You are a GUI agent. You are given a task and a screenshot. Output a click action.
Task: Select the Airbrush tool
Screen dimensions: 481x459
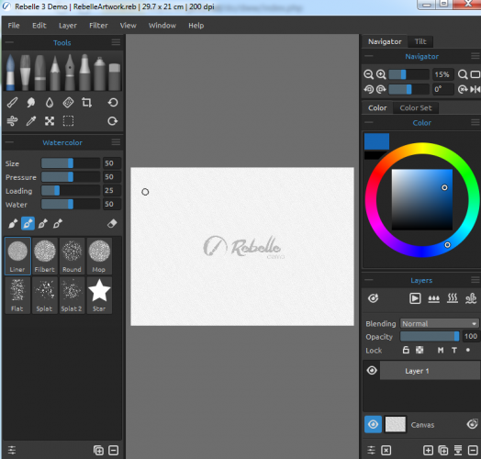99,73
